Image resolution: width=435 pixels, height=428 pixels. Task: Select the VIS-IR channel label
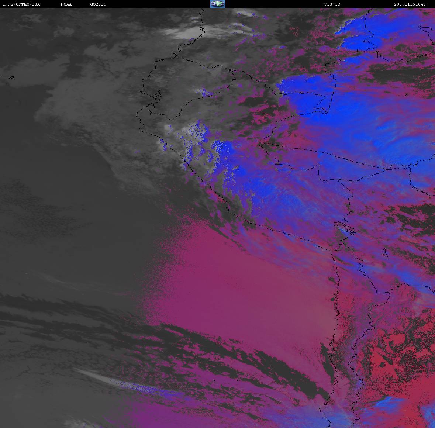click(x=332, y=4)
